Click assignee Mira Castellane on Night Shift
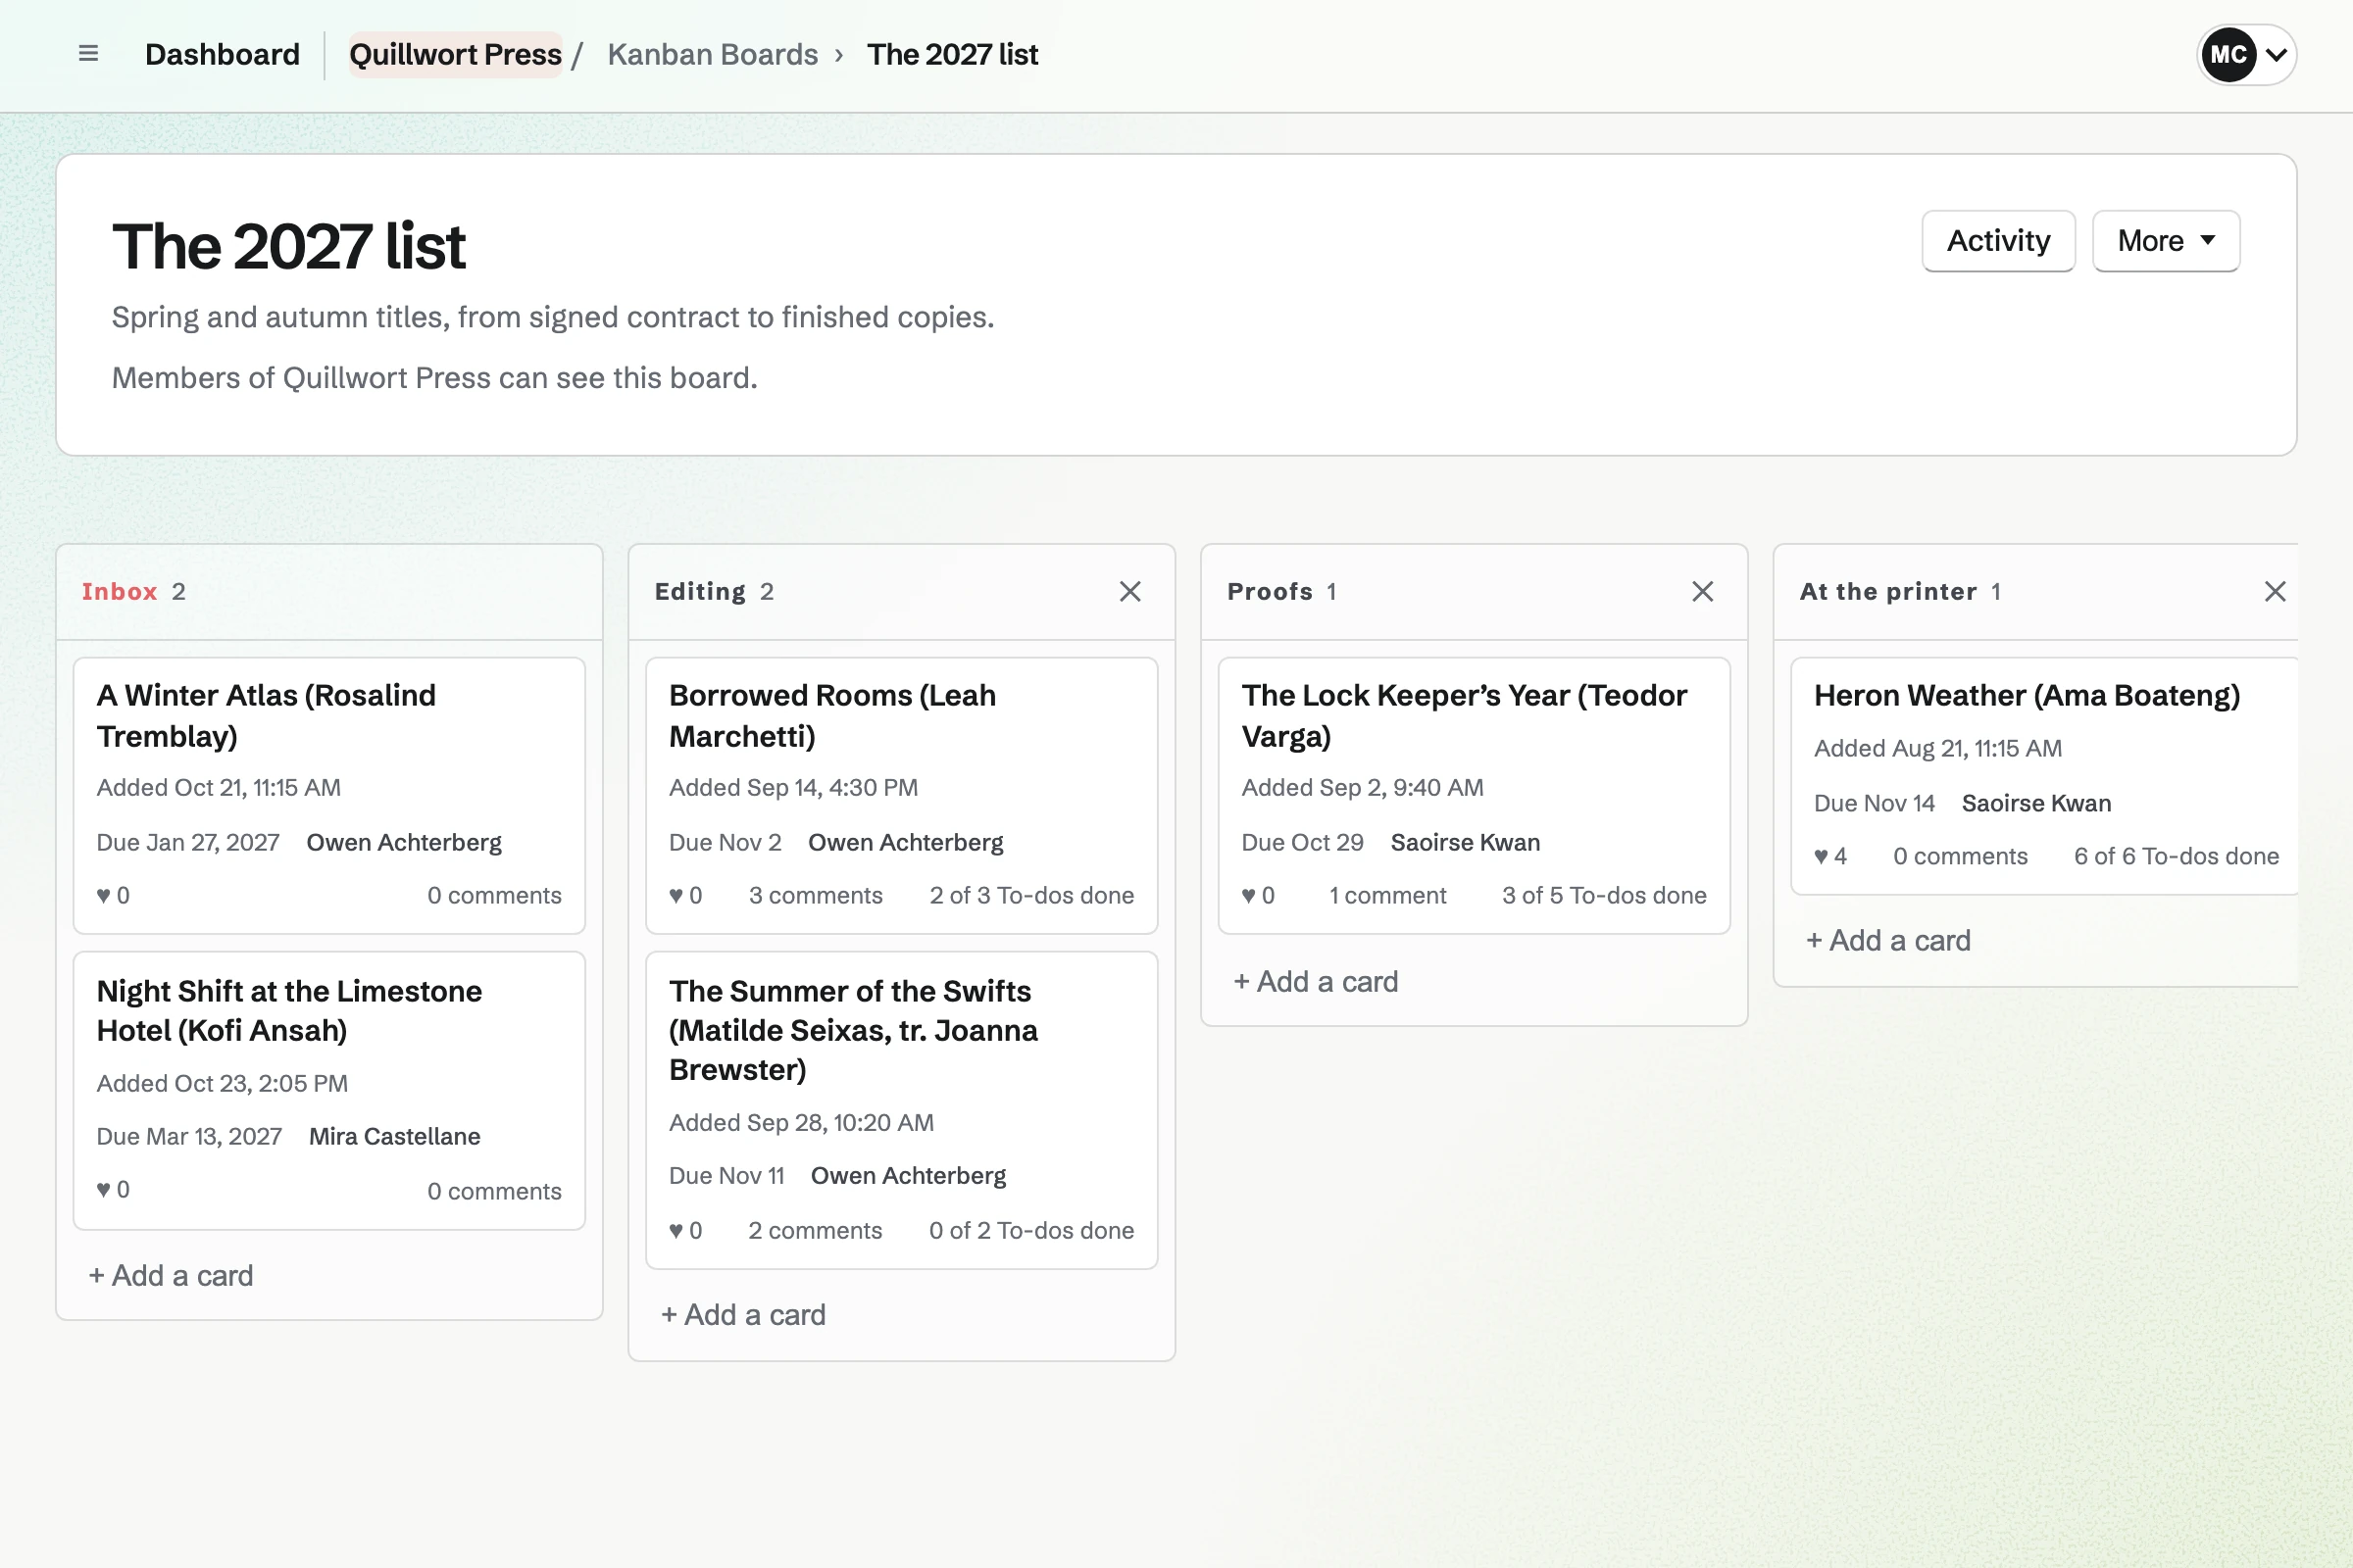2353x1568 pixels. pos(394,1136)
